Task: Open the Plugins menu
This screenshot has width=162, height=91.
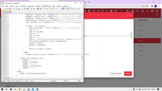Action: point(59,6)
